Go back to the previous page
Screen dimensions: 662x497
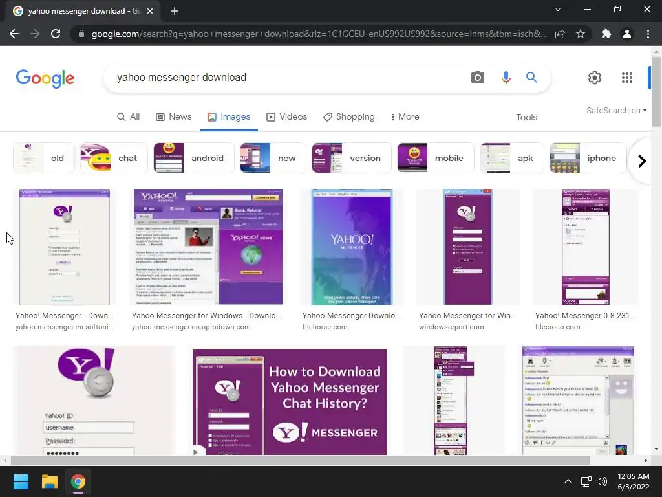coord(14,34)
